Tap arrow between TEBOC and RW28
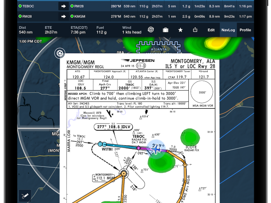Viewport: 271px width, 203px height. click(63, 6)
